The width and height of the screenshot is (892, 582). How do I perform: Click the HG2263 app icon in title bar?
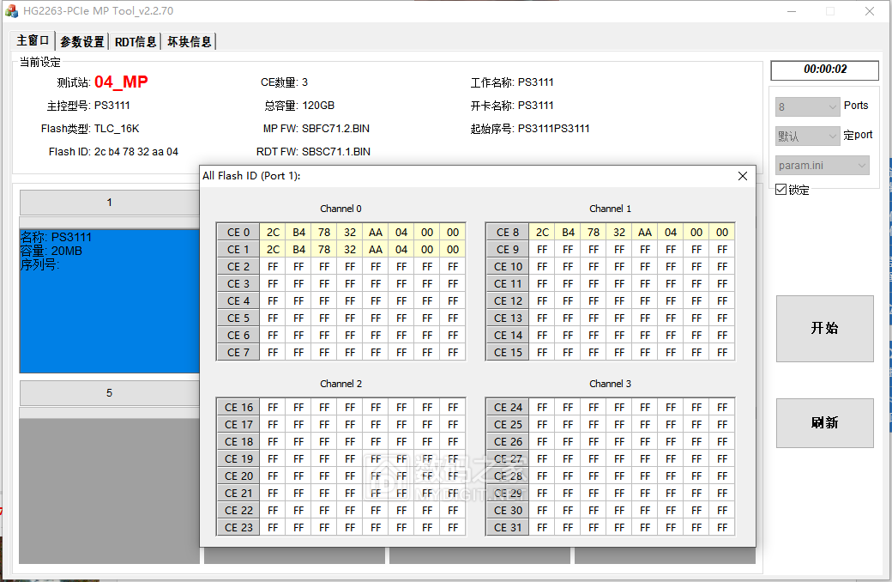12,11
